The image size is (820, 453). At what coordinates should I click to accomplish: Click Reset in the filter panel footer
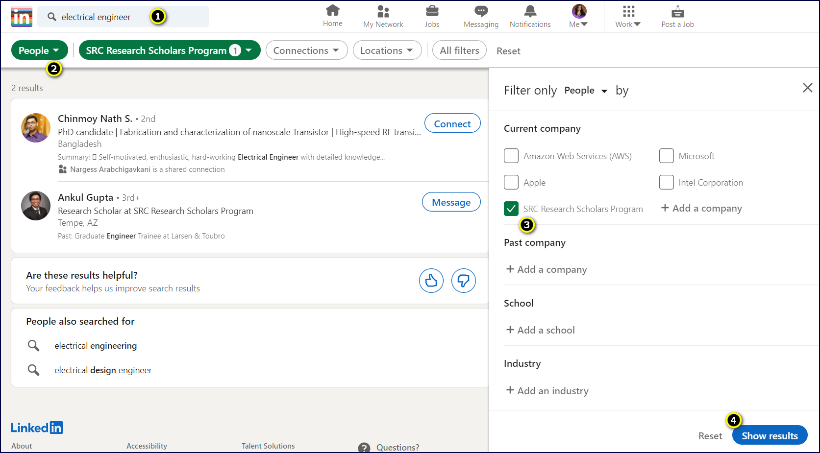point(710,436)
